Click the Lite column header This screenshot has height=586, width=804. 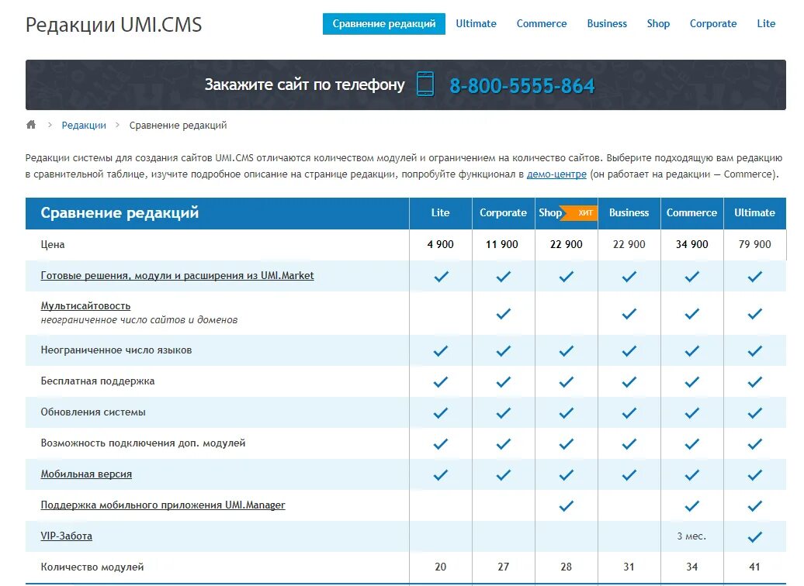[x=441, y=212]
